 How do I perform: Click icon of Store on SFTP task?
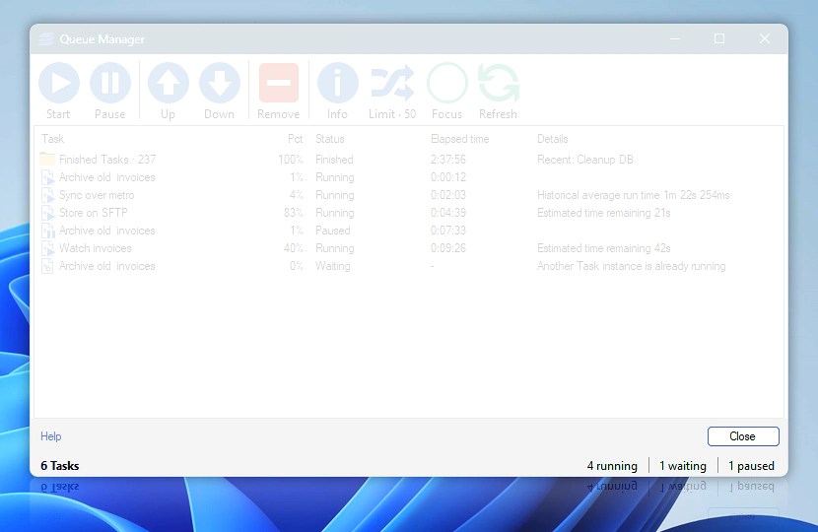(47, 213)
